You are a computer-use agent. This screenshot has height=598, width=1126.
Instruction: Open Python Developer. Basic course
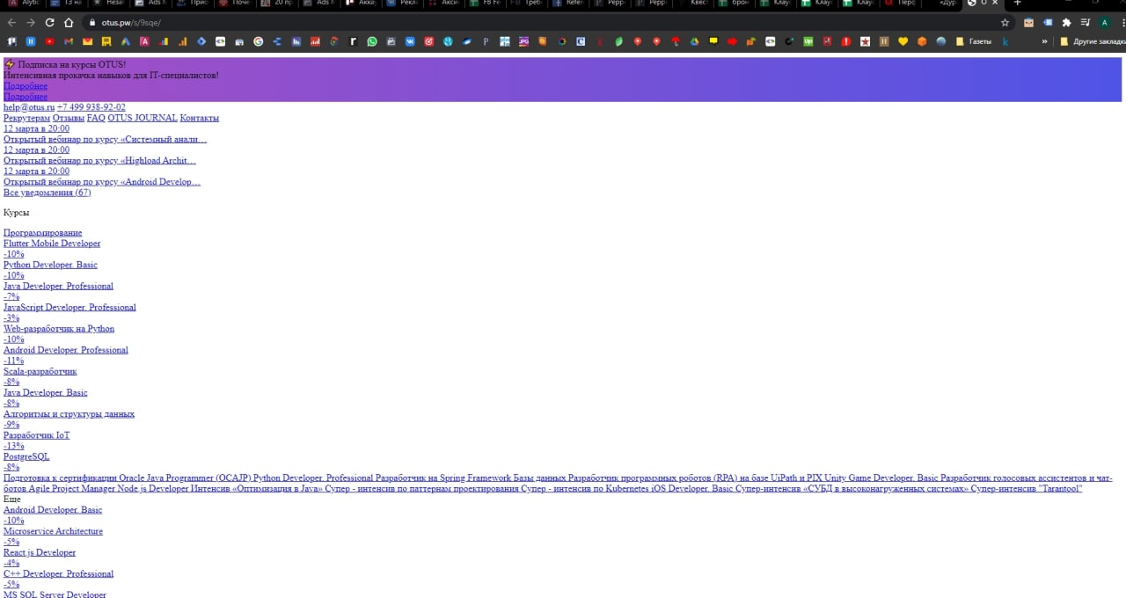pyautogui.click(x=50, y=265)
